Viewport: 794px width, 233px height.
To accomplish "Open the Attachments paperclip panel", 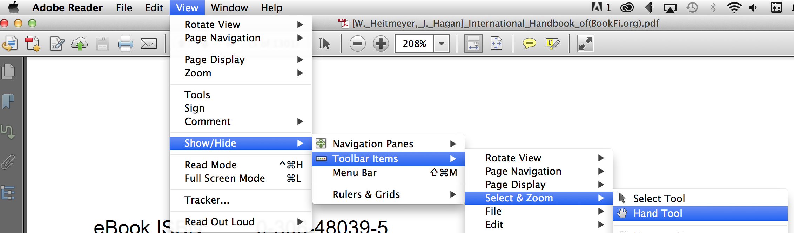I will click(8, 162).
